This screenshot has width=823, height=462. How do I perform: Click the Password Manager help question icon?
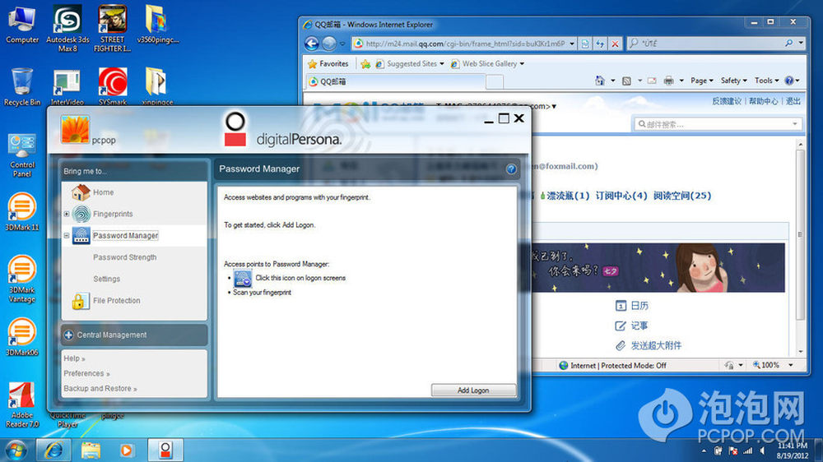click(x=511, y=169)
